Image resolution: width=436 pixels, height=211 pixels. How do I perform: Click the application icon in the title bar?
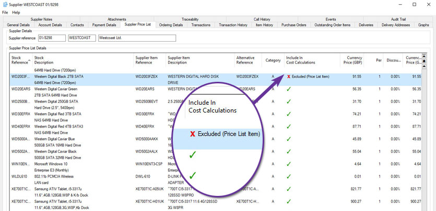[5, 5]
